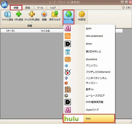Choose nhk-ondemand menu entry text

[x=94, y=36]
